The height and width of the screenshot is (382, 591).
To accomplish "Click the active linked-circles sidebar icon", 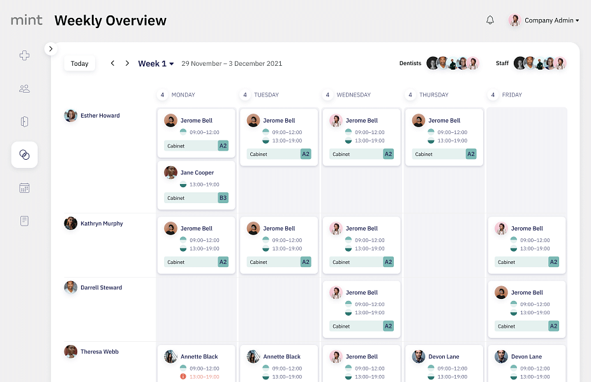I will [x=24, y=155].
